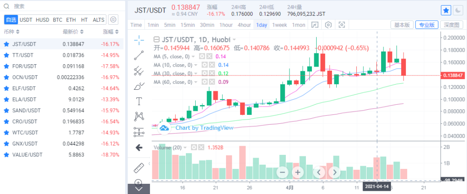Open the SAND/USDT pair row
This screenshot has height=194, width=467.
pos(62,111)
